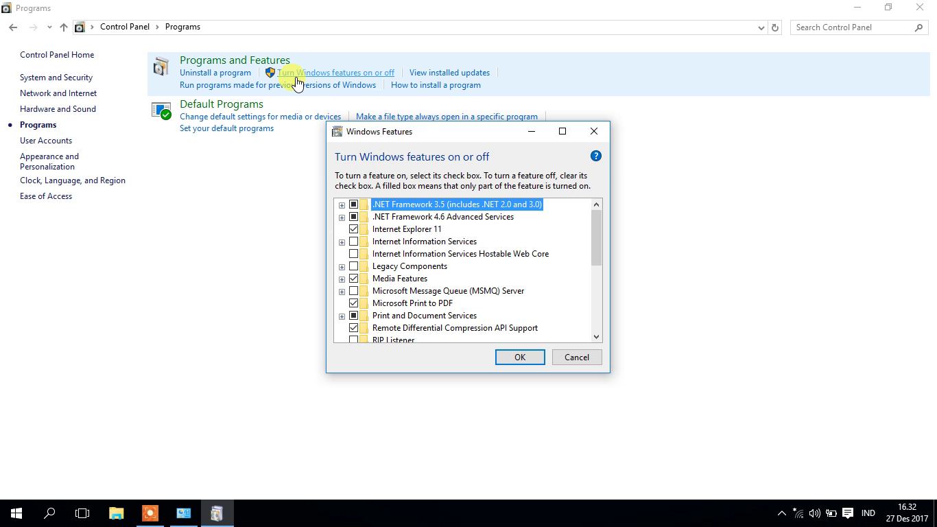Click the features list scrollbar thumb

(x=596, y=237)
